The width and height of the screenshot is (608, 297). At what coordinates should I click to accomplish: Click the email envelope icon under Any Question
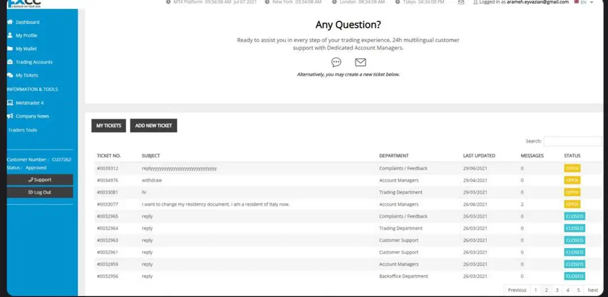coord(360,62)
